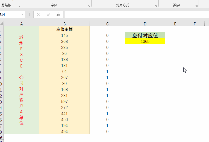This screenshot has height=142, width=209.
Task: Click the 1 in column C beside 194
Action: 107,125
